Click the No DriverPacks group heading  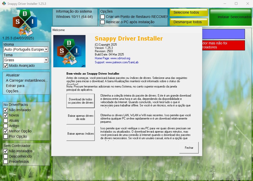click(x=16, y=105)
